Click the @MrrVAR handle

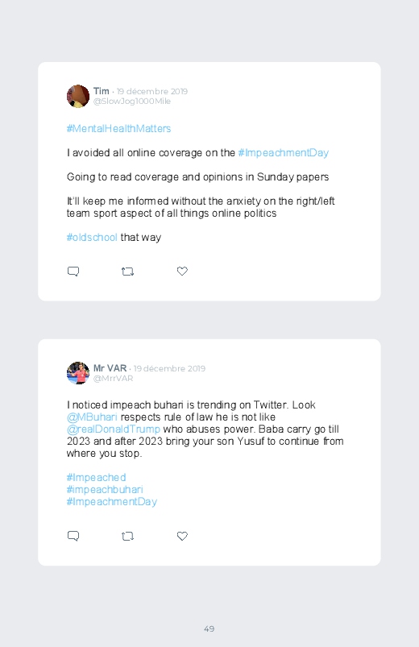113,379
